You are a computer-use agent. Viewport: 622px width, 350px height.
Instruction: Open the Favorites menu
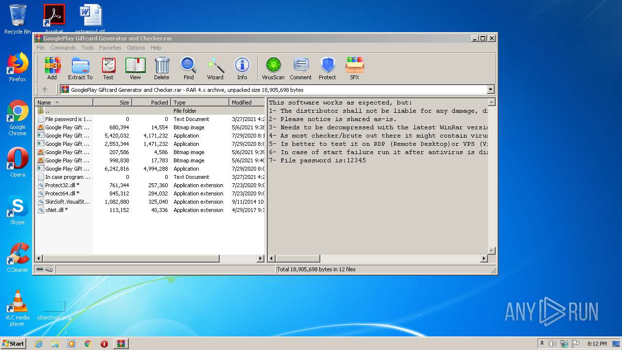[x=110, y=48]
